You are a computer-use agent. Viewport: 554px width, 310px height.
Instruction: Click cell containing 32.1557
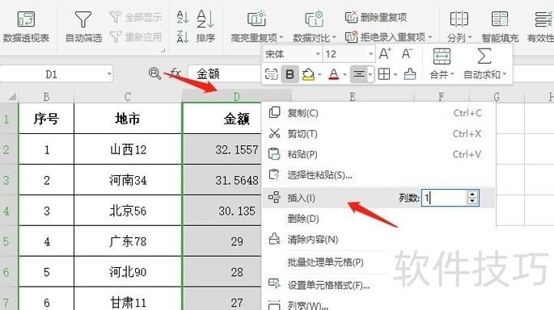point(222,149)
